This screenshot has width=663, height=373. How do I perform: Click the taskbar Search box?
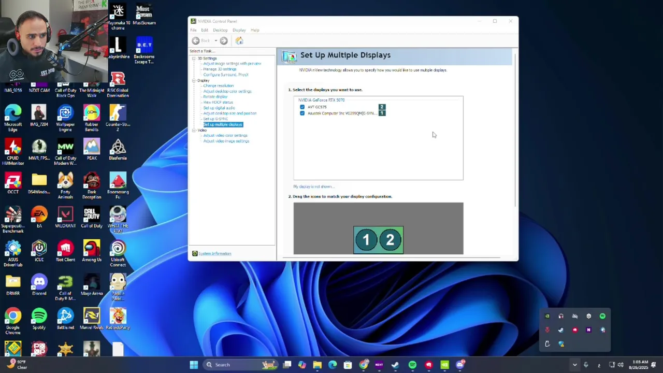240,365
